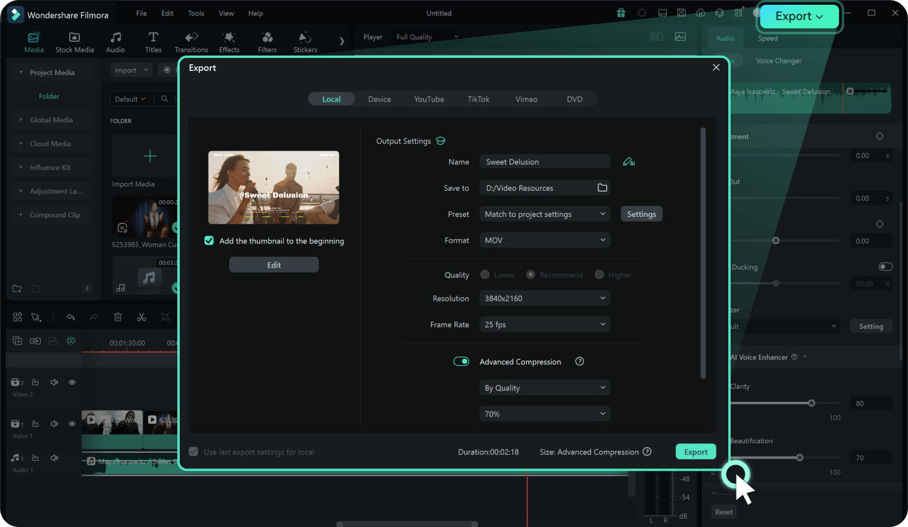Open the Frame Rate 25 fps dropdown
This screenshot has width=908, height=527.
coord(544,324)
